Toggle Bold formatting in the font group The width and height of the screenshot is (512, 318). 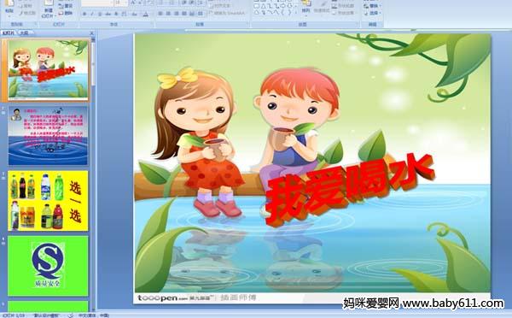(84, 14)
